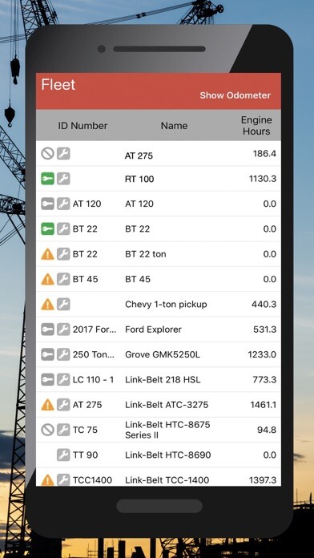The height and width of the screenshot is (558, 314).
Task: Click warning triangle in Chevy 1-ton pickup row
Action: (47, 304)
